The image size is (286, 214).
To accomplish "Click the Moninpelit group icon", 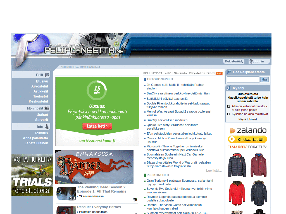I will [x=47, y=108].
